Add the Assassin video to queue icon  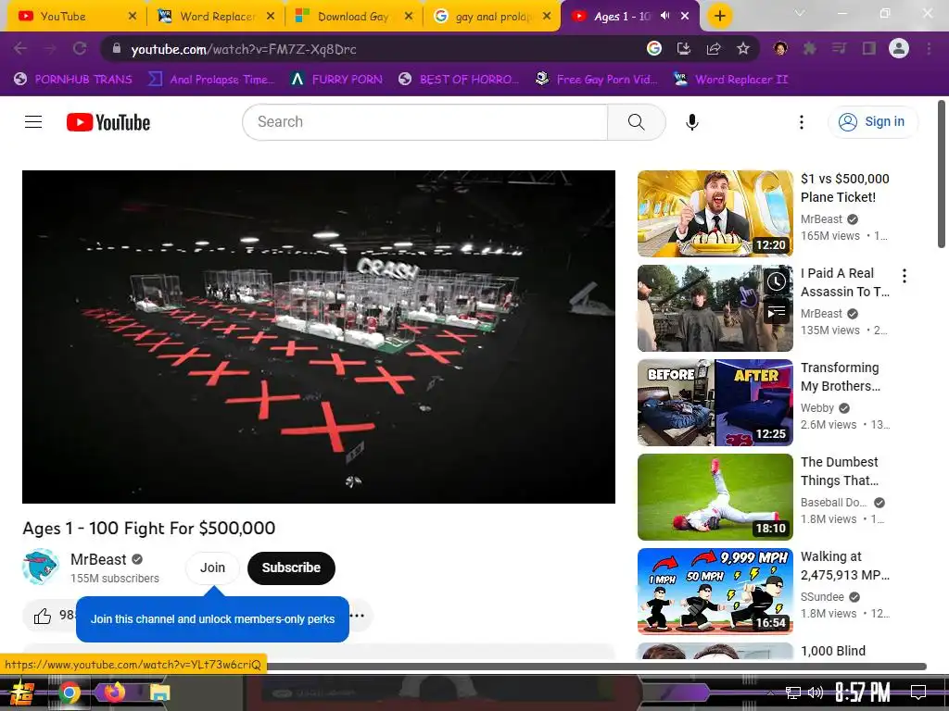point(777,312)
